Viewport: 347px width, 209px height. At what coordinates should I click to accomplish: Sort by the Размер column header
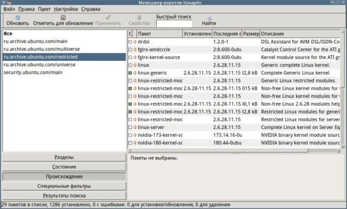click(x=251, y=34)
